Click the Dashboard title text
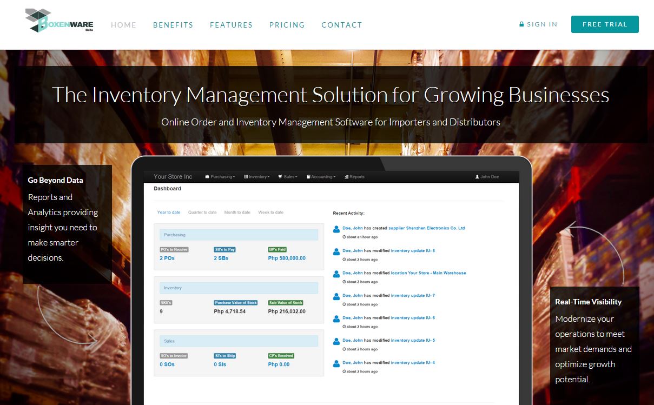Image resolution: width=654 pixels, height=405 pixels. 167,189
